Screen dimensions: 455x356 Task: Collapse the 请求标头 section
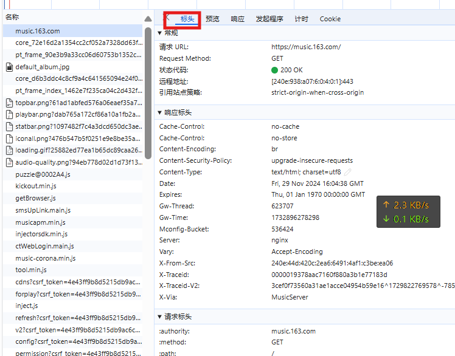point(160,317)
